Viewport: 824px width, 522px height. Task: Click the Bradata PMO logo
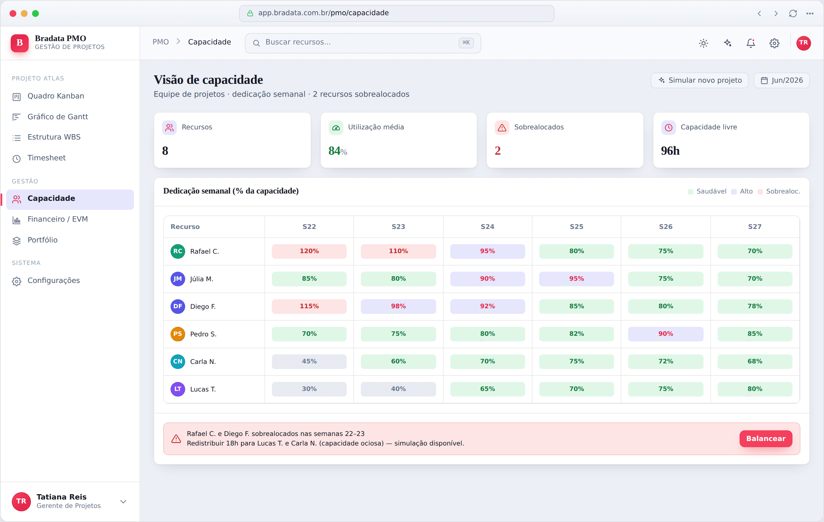coord(19,43)
